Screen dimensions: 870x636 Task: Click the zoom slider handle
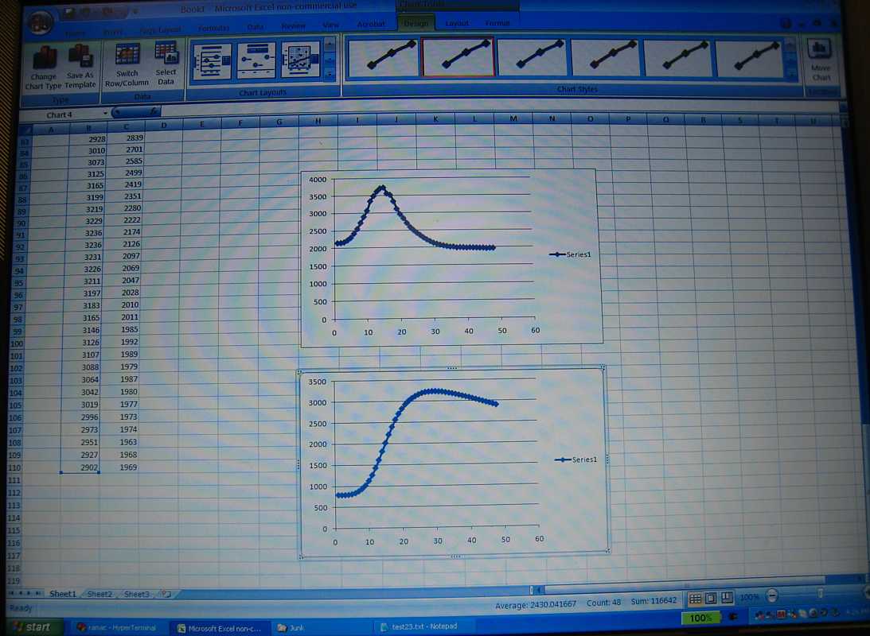click(821, 595)
